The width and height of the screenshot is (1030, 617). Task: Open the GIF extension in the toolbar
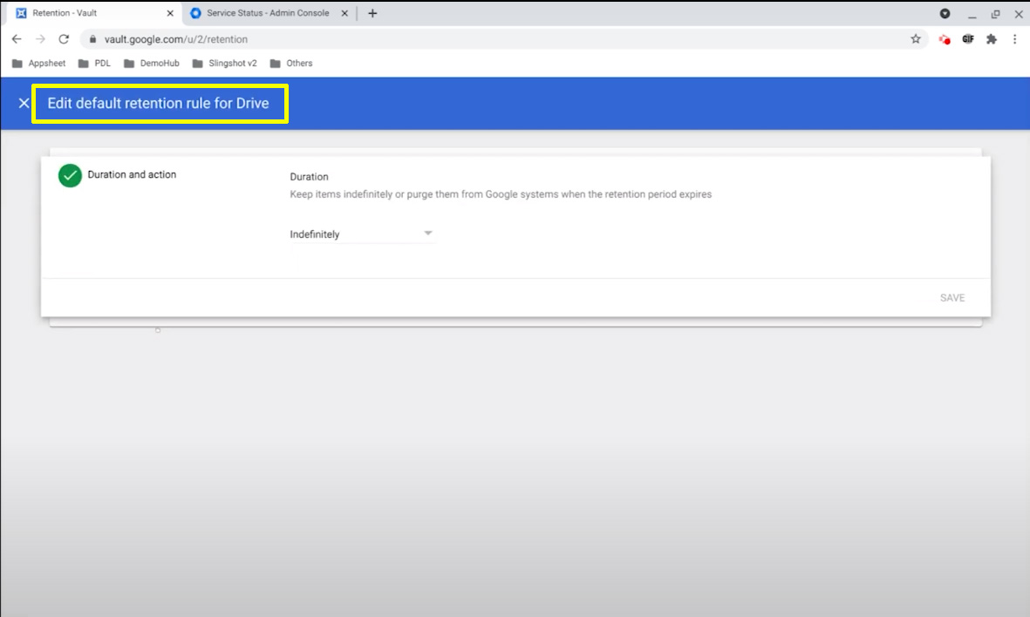tap(968, 38)
